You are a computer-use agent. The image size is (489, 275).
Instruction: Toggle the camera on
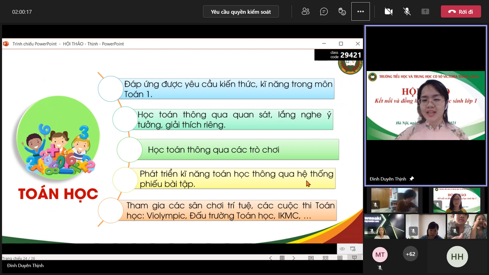click(388, 11)
